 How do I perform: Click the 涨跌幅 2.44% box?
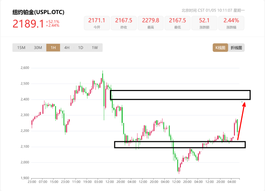pos(231,23)
